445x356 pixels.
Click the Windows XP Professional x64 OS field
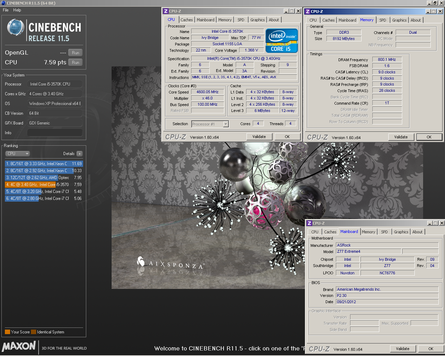point(55,104)
